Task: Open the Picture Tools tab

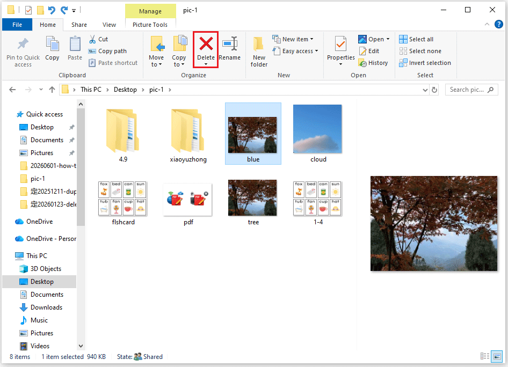Action: (x=150, y=25)
